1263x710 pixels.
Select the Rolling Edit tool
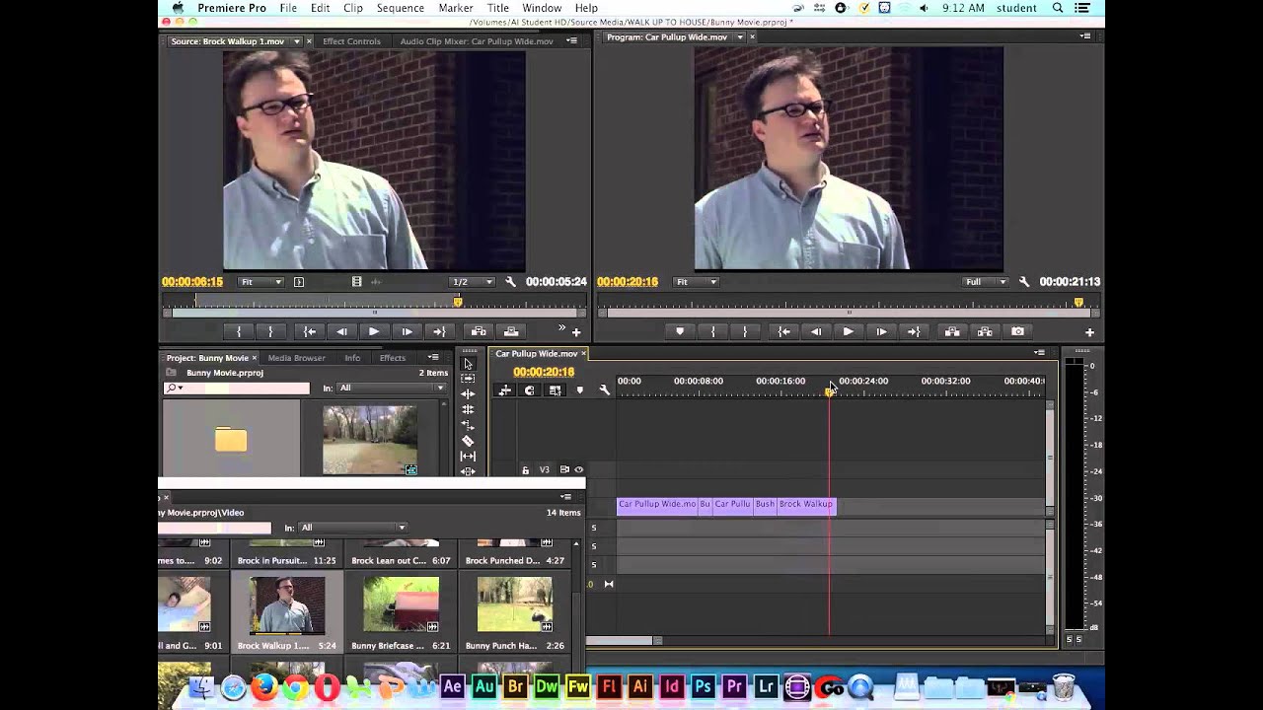pyautogui.click(x=468, y=409)
